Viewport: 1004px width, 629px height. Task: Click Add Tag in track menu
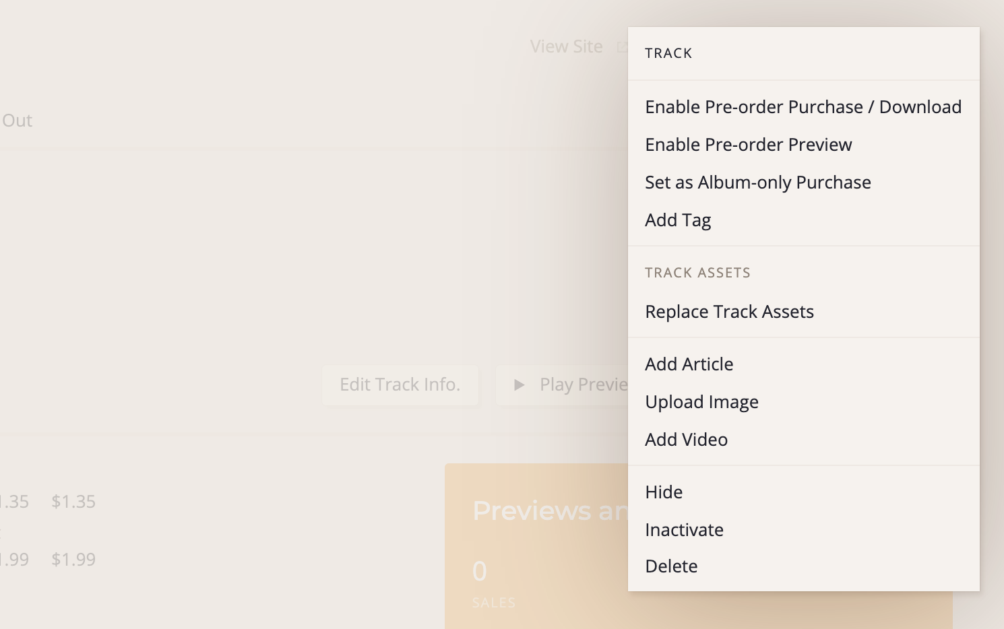(678, 220)
